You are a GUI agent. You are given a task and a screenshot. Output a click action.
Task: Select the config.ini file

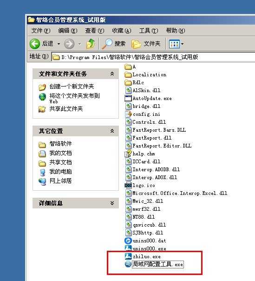coord(143,114)
